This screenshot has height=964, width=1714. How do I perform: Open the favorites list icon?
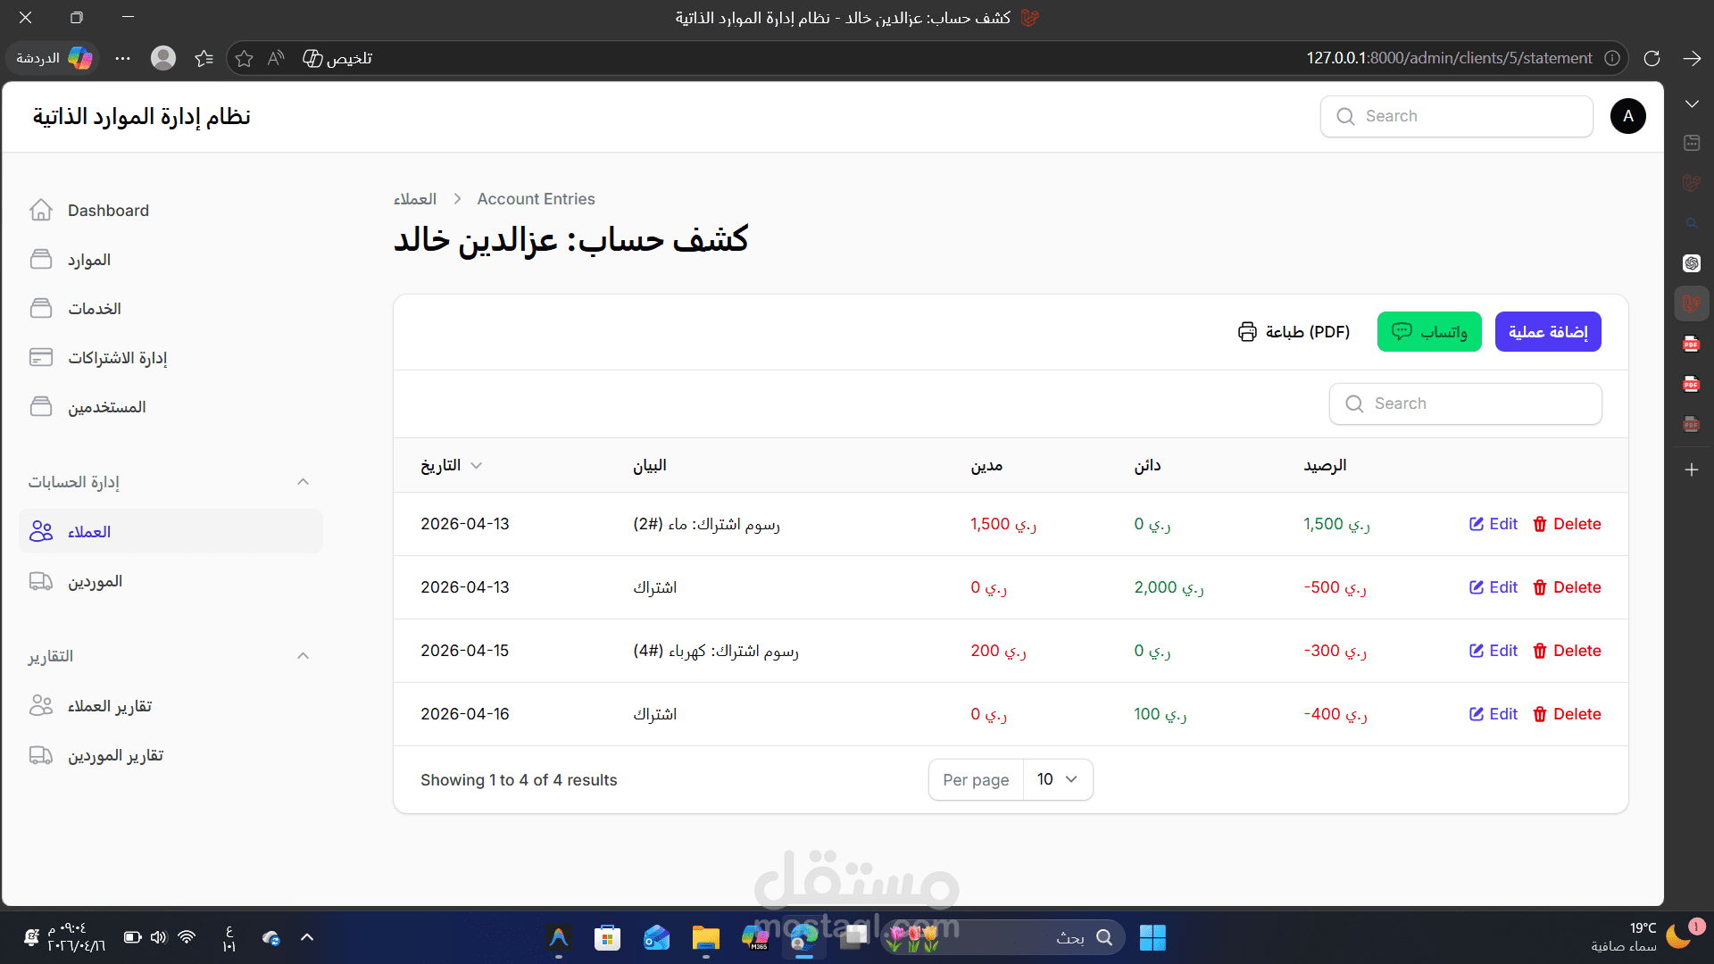click(204, 58)
